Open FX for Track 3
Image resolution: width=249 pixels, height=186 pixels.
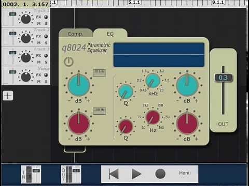click(x=39, y=56)
